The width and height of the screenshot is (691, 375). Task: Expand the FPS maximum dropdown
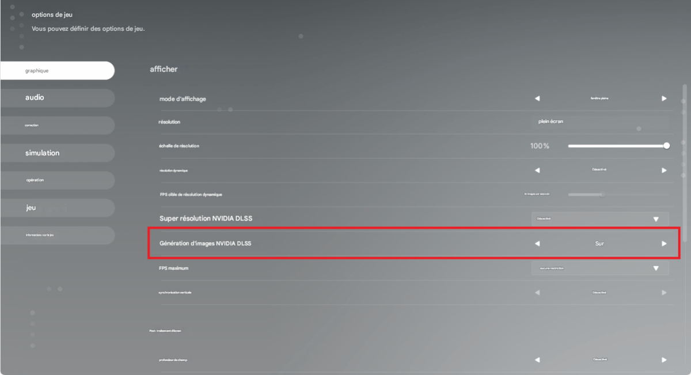(599, 268)
